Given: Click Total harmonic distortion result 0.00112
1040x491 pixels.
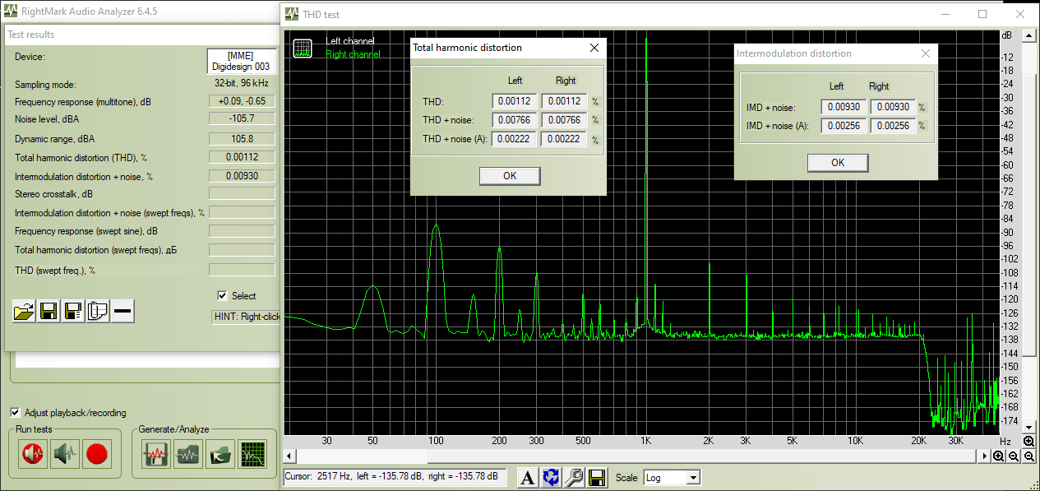Looking at the screenshot, I should click(242, 157).
